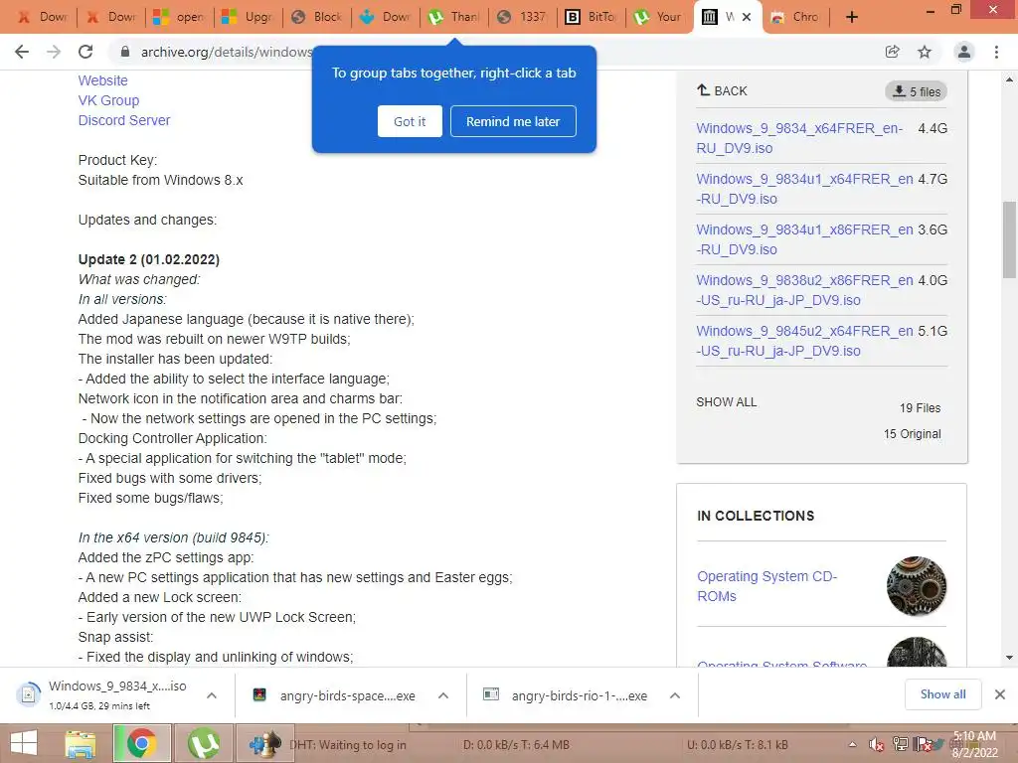Close the active archive tab

click(747, 17)
